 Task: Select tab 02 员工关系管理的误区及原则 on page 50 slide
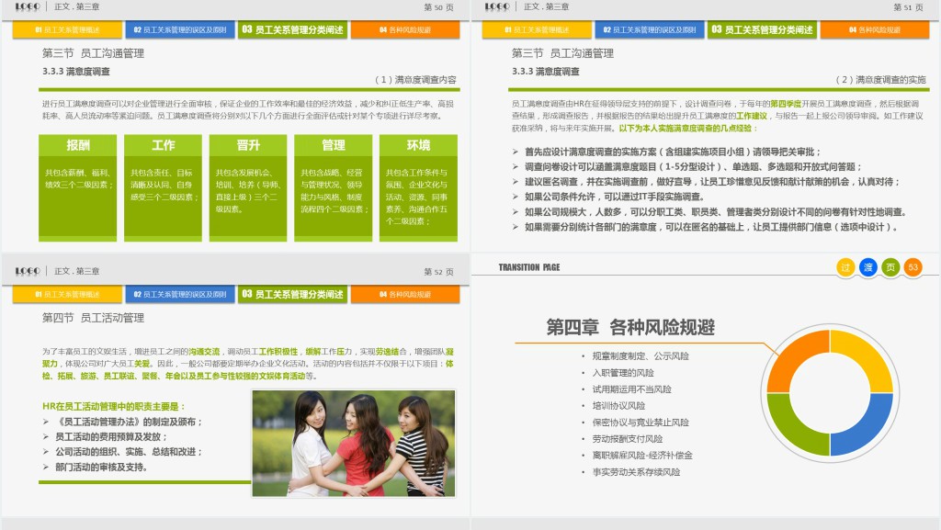coord(179,29)
